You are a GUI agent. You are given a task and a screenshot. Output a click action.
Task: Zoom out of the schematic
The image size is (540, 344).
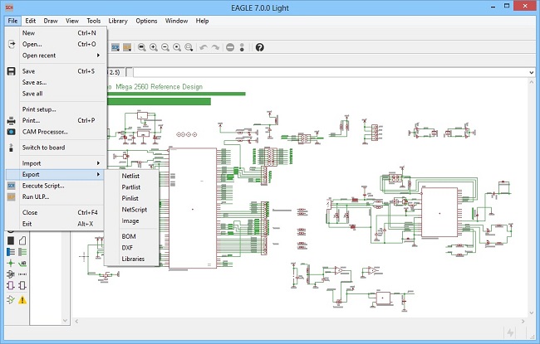point(165,47)
